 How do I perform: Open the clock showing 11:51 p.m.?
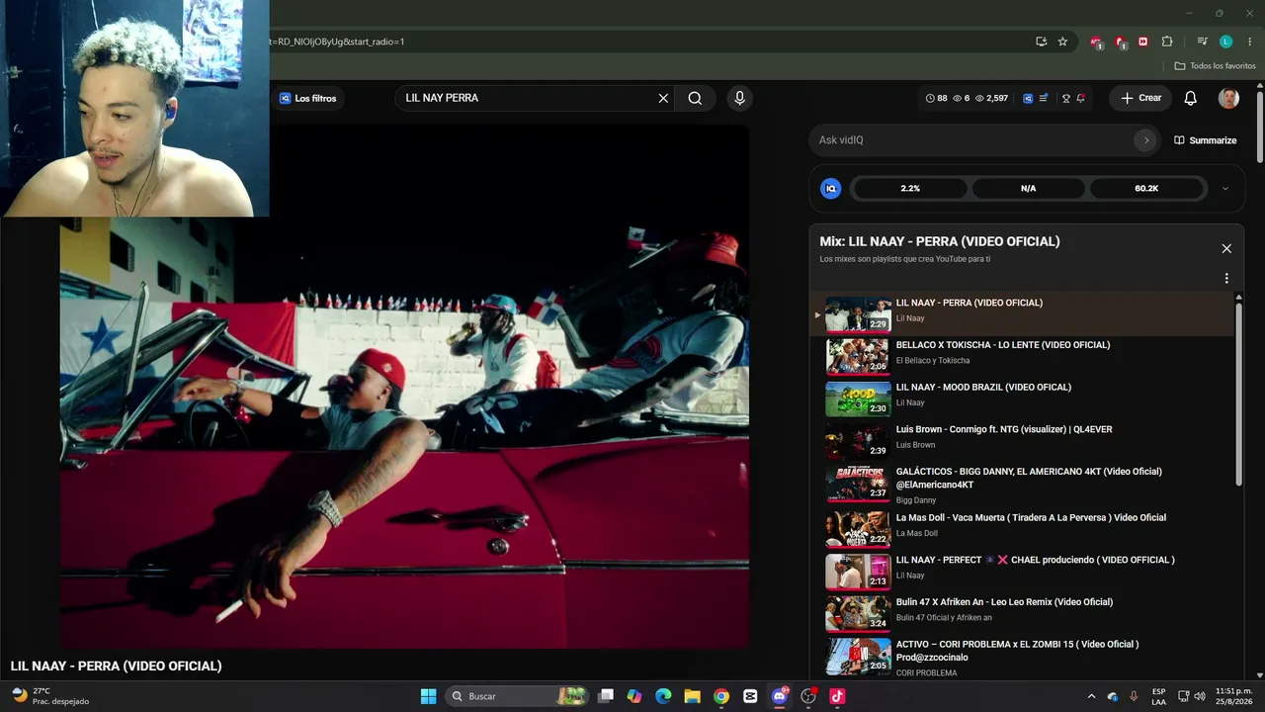point(1234,696)
